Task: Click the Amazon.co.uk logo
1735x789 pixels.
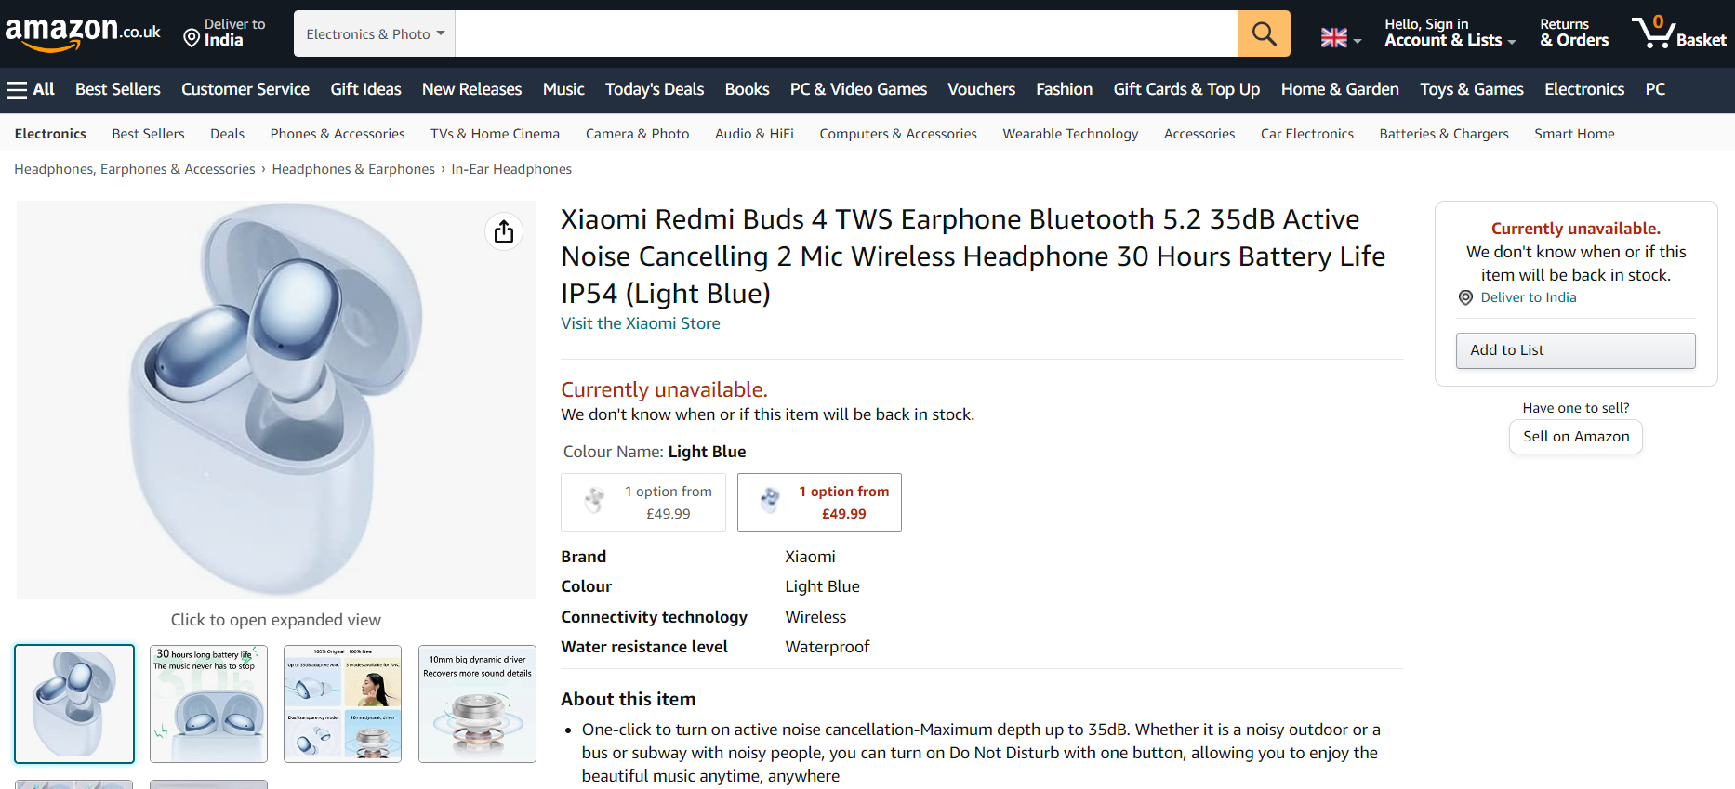Action: (x=83, y=33)
